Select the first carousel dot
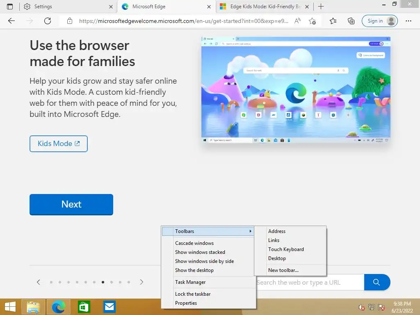The width and height of the screenshot is (420, 315). point(51,282)
